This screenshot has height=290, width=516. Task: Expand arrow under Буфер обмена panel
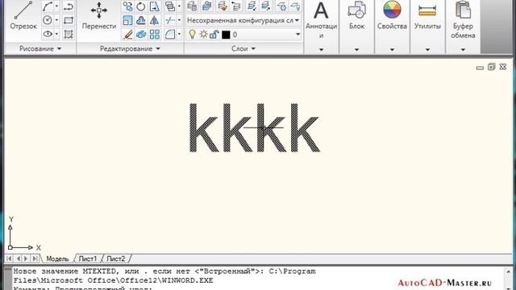pos(463,50)
